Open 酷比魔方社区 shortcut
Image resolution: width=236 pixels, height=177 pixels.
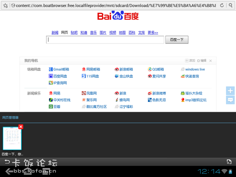coord(94,107)
